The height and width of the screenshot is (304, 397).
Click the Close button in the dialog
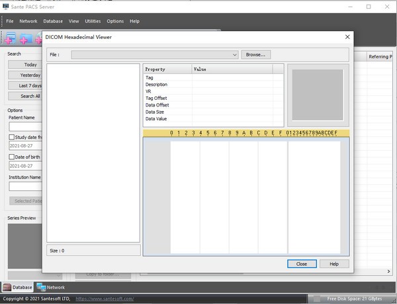tap(302, 264)
